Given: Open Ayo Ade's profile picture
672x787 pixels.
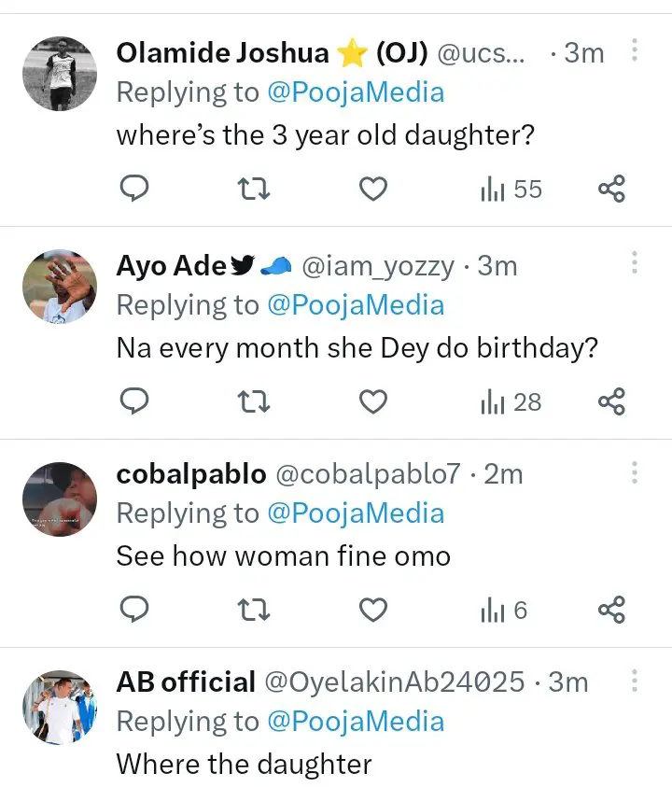Looking at the screenshot, I should pyautogui.click(x=59, y=287).
